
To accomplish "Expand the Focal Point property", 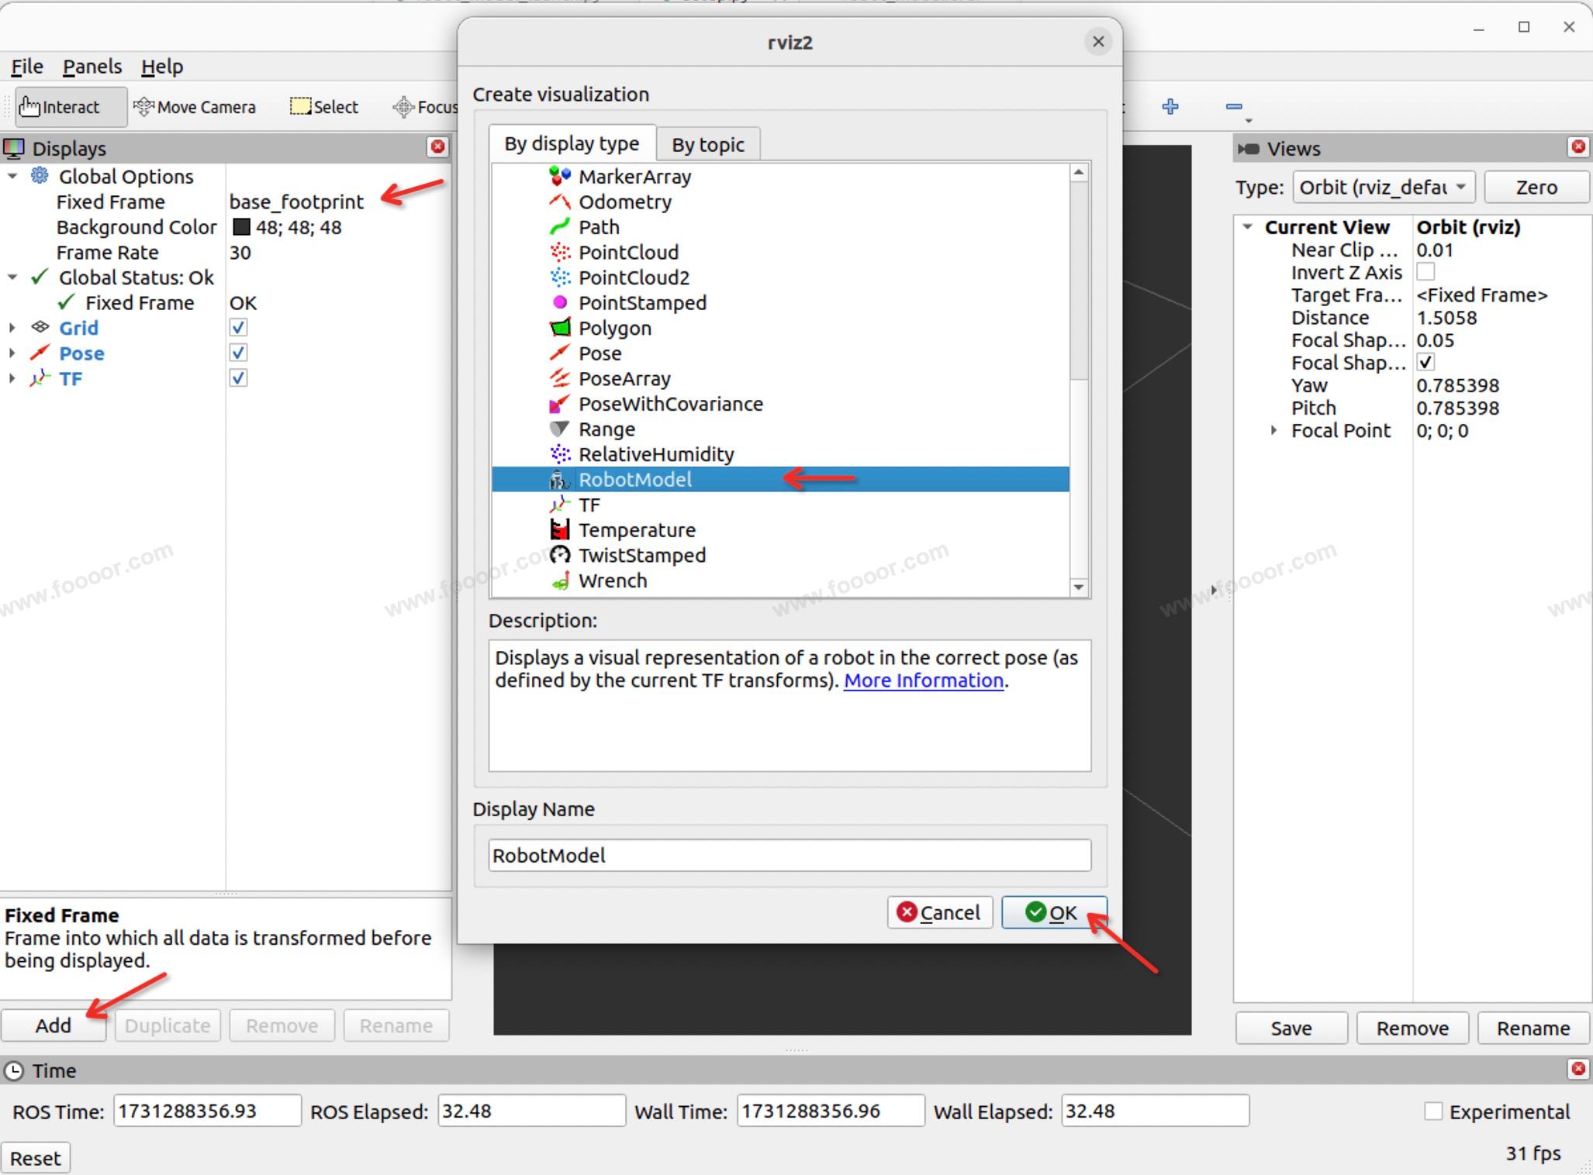I will click(x=1273, y=431).
